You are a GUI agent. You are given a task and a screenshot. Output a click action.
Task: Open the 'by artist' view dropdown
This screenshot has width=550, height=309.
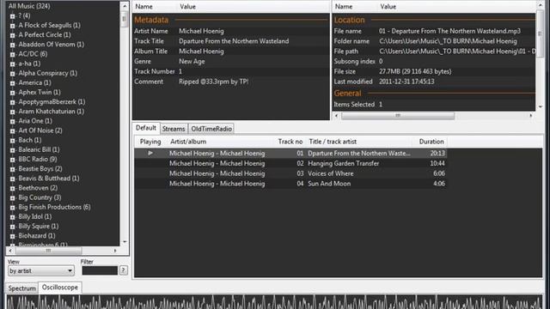point(41,271)
